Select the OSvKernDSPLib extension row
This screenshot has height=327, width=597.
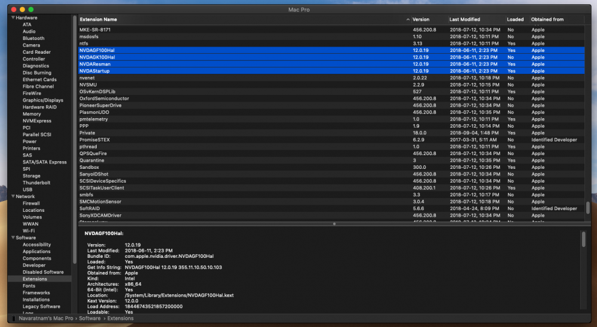coord(331,92)
